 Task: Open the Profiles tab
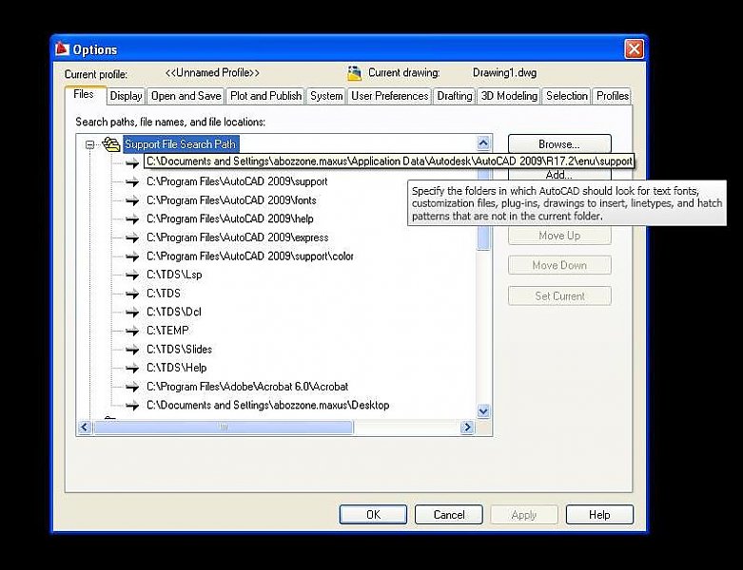pyautogui.click(x=613, y=96)
